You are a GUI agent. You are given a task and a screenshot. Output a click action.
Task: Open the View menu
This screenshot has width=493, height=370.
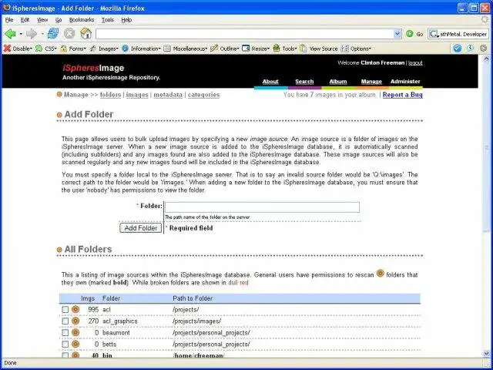click(x=42, y=20)
